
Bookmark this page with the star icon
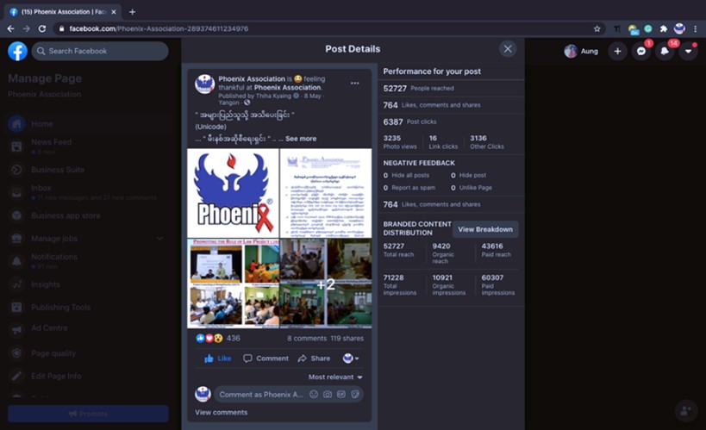pyautogui.click(x=597, y=28)
